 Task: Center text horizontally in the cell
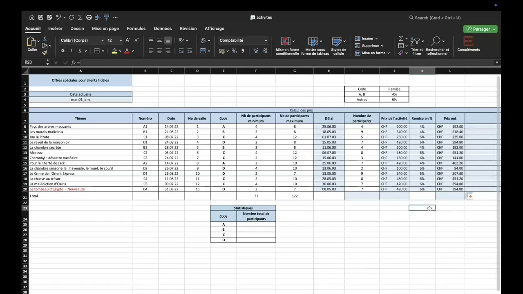pyautogui.click(x=159, y=51)
